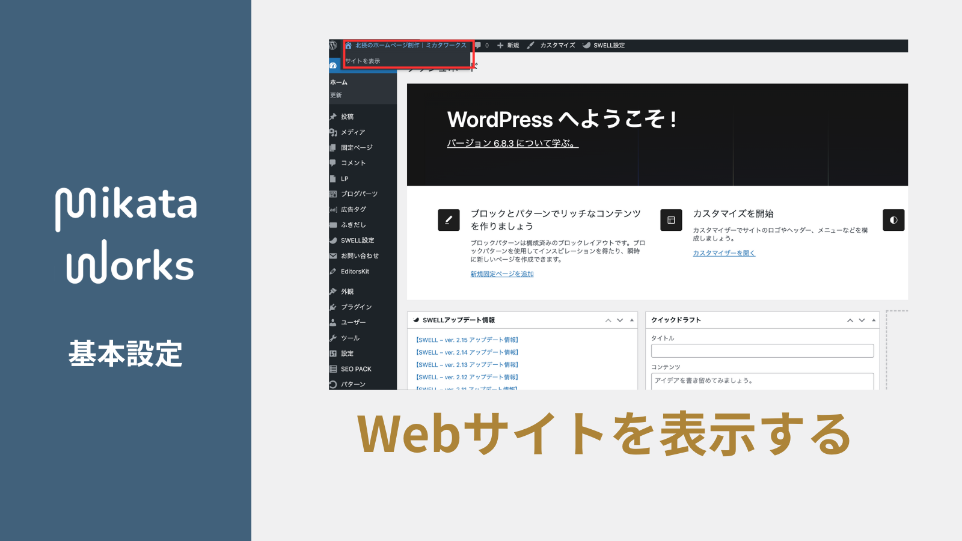
Task: Click the comments bubble icon in admin bar
Action: (x=479, y=46)
